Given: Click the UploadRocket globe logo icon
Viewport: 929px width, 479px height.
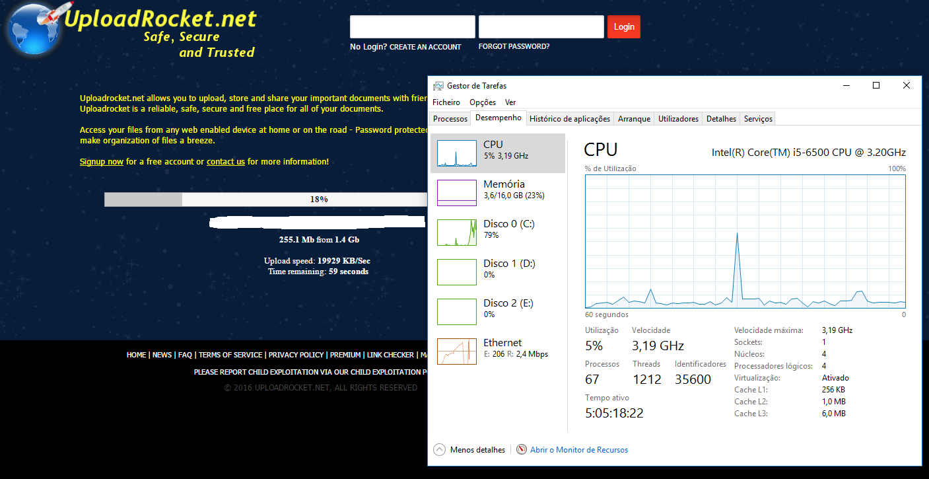Looking at the screenshot, I should pyautogui.click(x=33, y=28).
